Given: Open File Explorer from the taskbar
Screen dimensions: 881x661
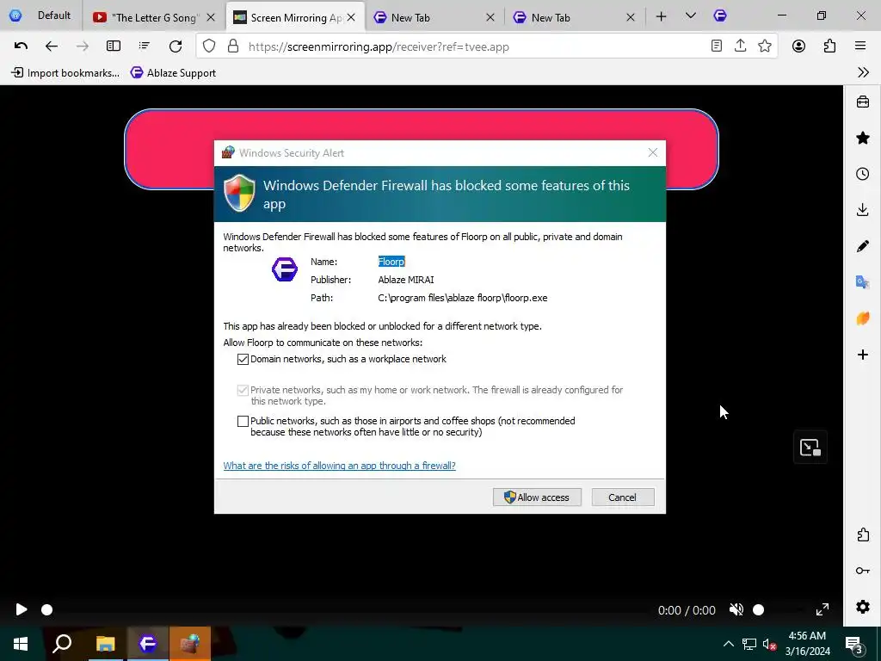Looking at the screenshot, I should (x=105, y=644).
